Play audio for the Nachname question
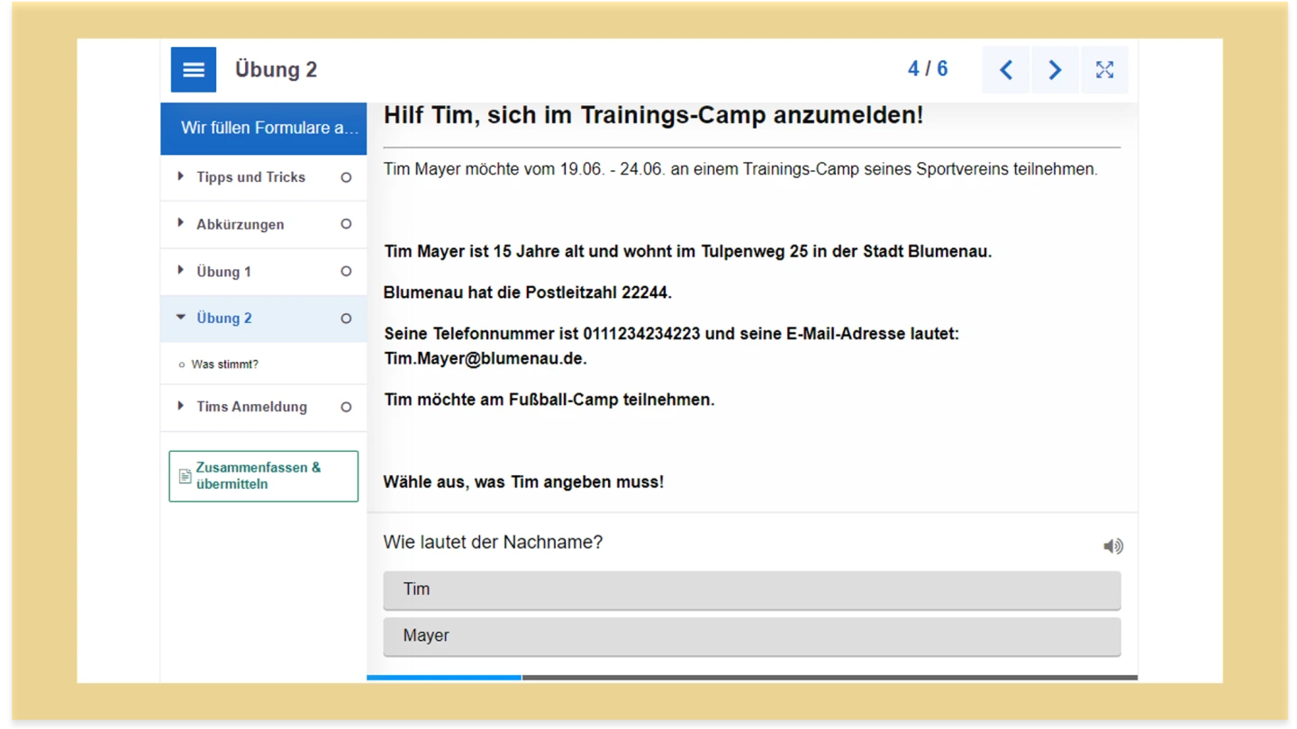The image size is (1297, 729). (x=1113, y=546)
